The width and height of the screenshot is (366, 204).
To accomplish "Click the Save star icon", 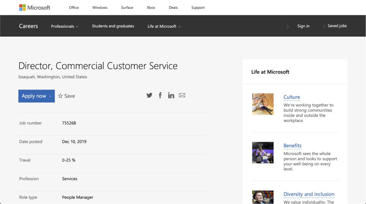I will coord(60,96).
